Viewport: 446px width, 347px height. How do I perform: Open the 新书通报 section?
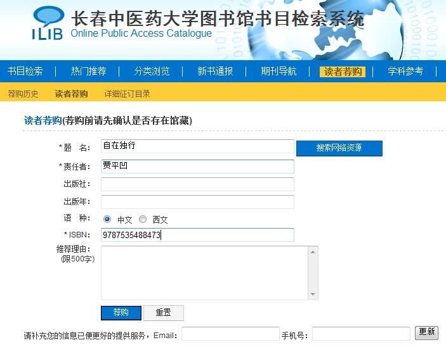(215, 71)
